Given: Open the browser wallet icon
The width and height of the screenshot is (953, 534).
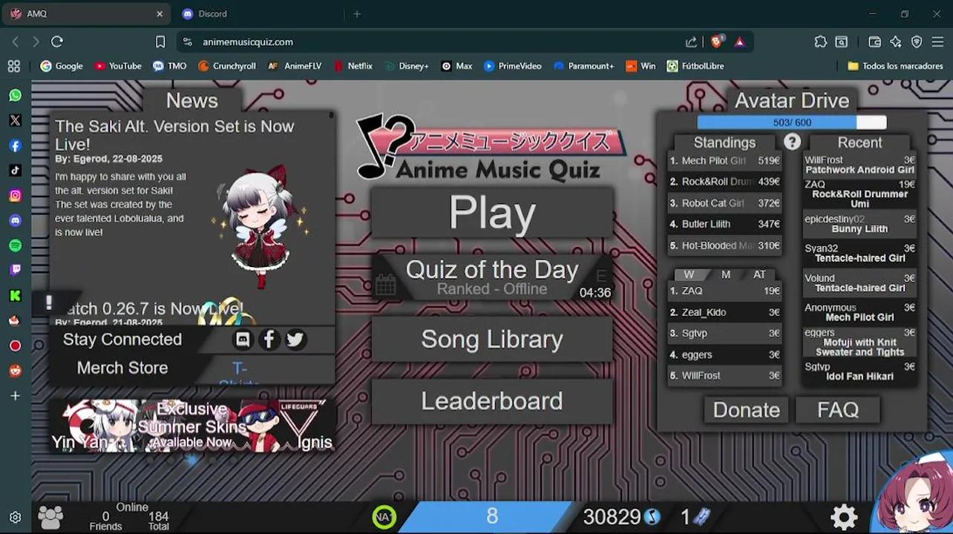Looking at the screenshot, I should click(x=874, y=42).
